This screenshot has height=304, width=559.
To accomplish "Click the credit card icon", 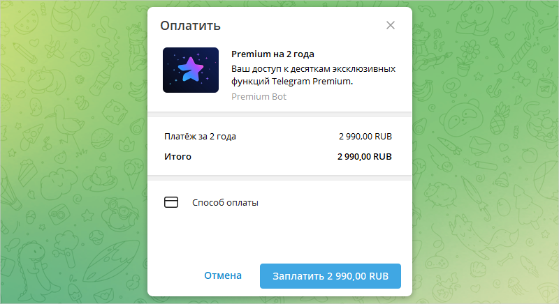I will [x=171, y=203].
